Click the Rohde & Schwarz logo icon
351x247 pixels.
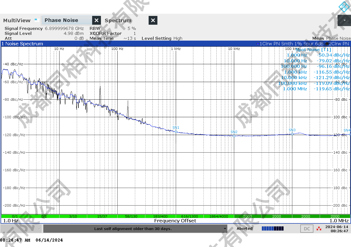click(344, 7)
